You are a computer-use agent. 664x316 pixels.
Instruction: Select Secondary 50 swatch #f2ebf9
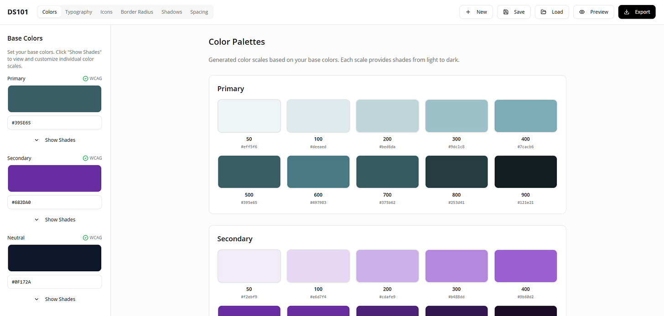coord(249,266)
